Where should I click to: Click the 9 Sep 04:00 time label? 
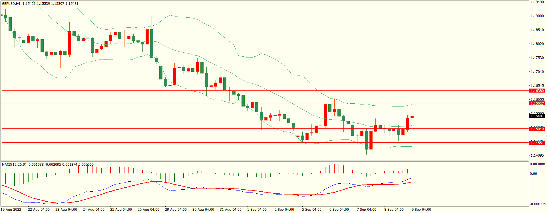coord(421,210)
